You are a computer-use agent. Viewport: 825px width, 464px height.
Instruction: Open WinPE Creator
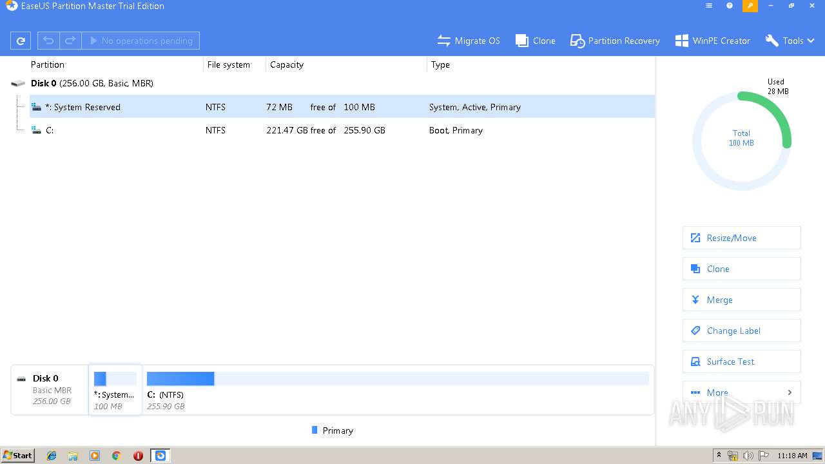click(x=713, y=41)
